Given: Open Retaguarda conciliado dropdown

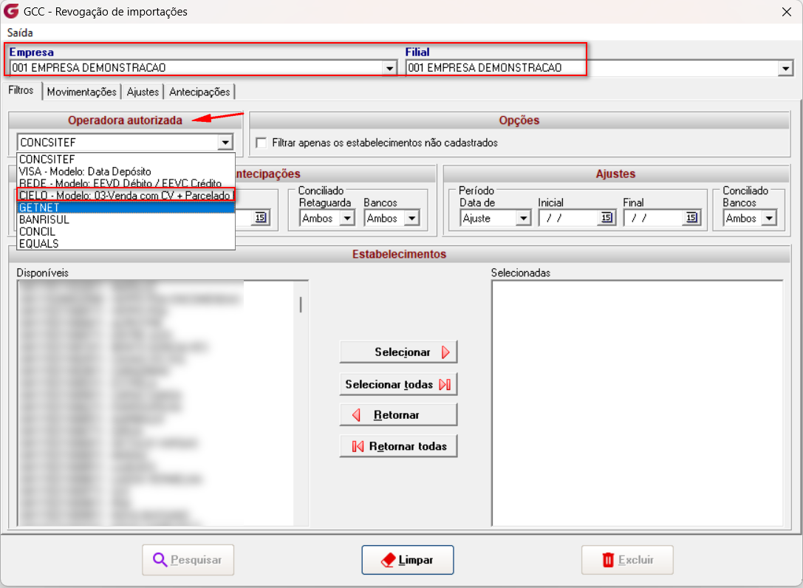Looking at the screenshot, I should (x=347, y=219).
